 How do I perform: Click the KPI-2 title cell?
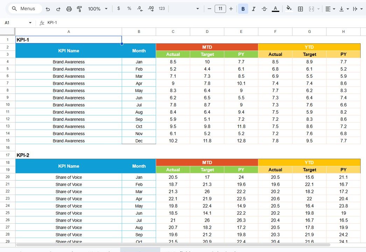[69, 155]
